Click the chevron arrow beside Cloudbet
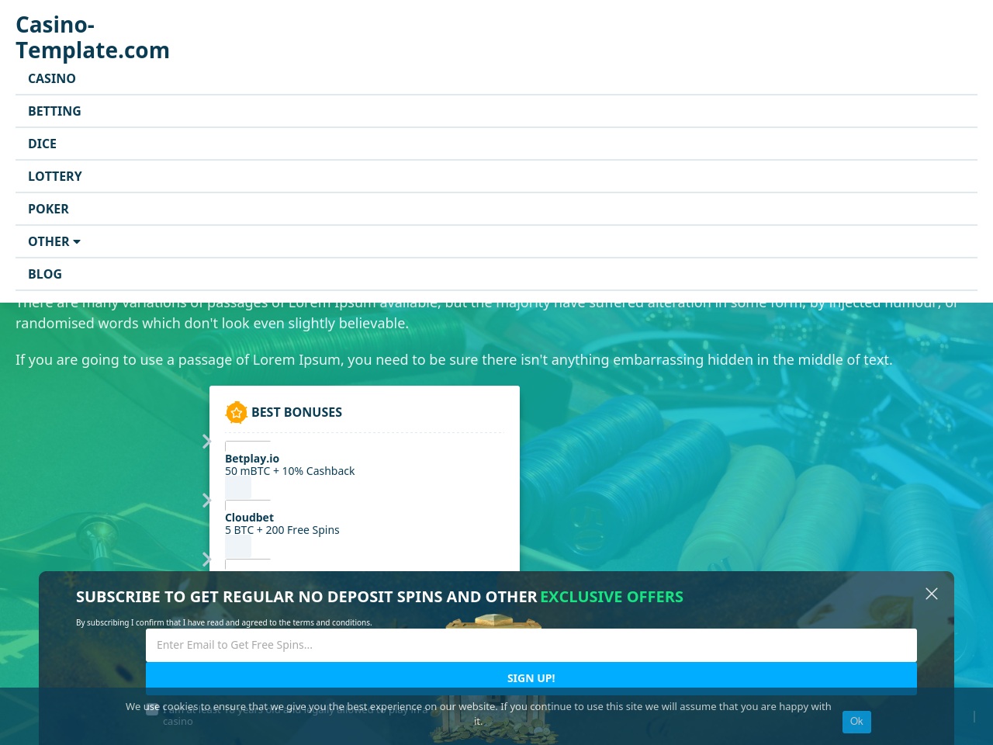This screenshot has width=993, height=745. click(206, 501)
